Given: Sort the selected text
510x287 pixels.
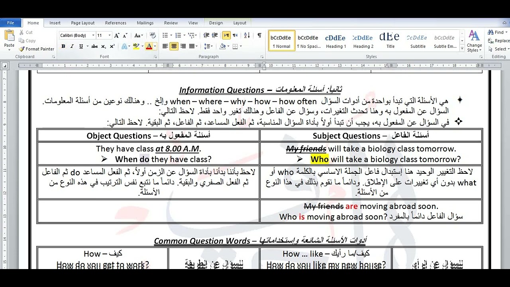Looking at the screenshot, I should 247,35.
